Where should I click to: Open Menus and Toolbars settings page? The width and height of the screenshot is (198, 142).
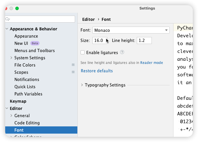[34, 51]
